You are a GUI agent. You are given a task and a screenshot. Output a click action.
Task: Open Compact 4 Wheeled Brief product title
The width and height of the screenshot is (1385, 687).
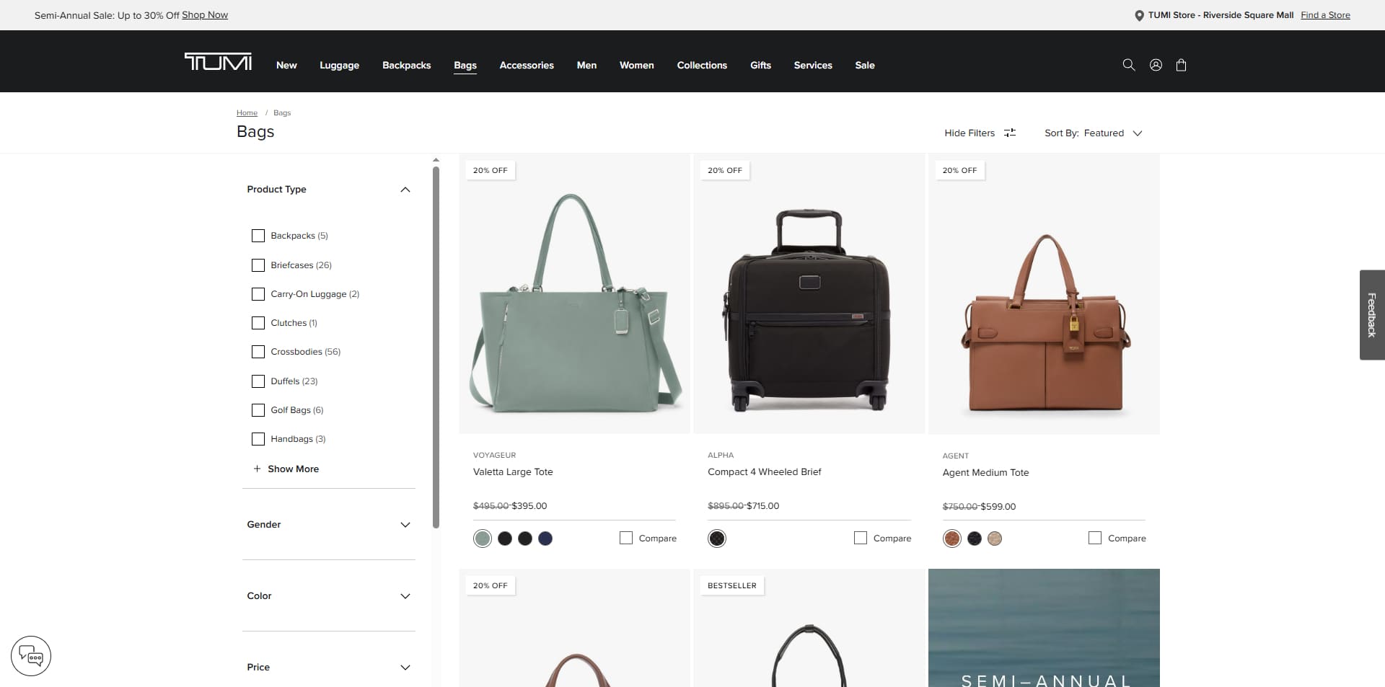pyautogui.click(x=764, y=472)
